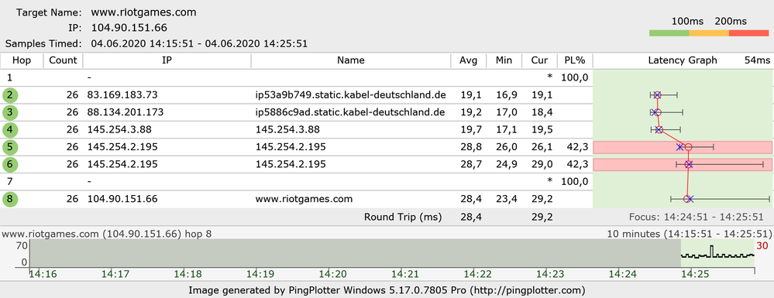
Task: Click the latency spike in timeline graph
Action: tap(712, 251)
